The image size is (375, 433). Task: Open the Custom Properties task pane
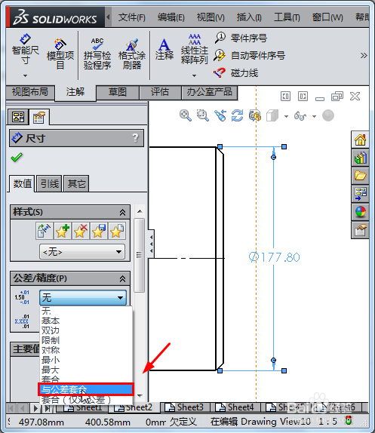point(360,230)
